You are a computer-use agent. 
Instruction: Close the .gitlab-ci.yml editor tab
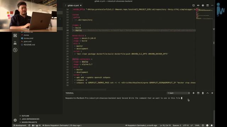[x=81, y=5]
